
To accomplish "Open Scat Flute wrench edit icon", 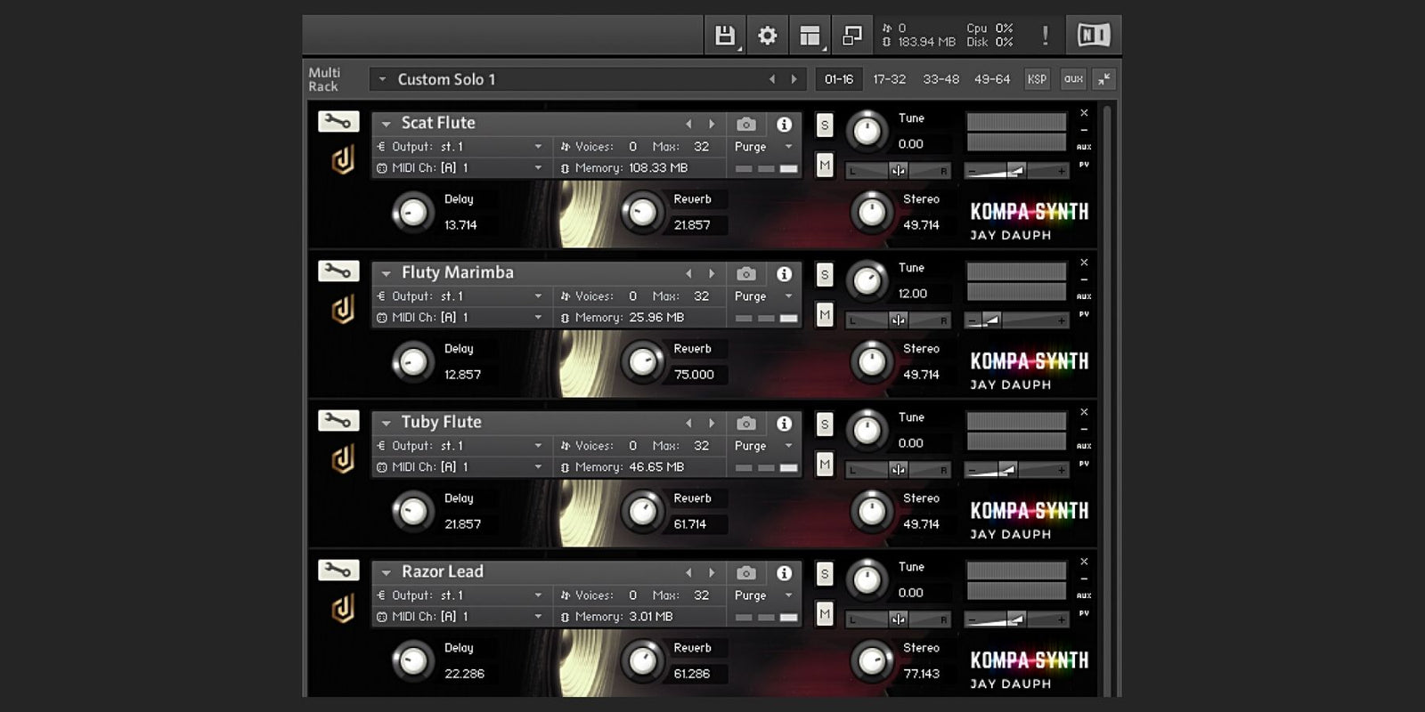I will click(338, 122).
